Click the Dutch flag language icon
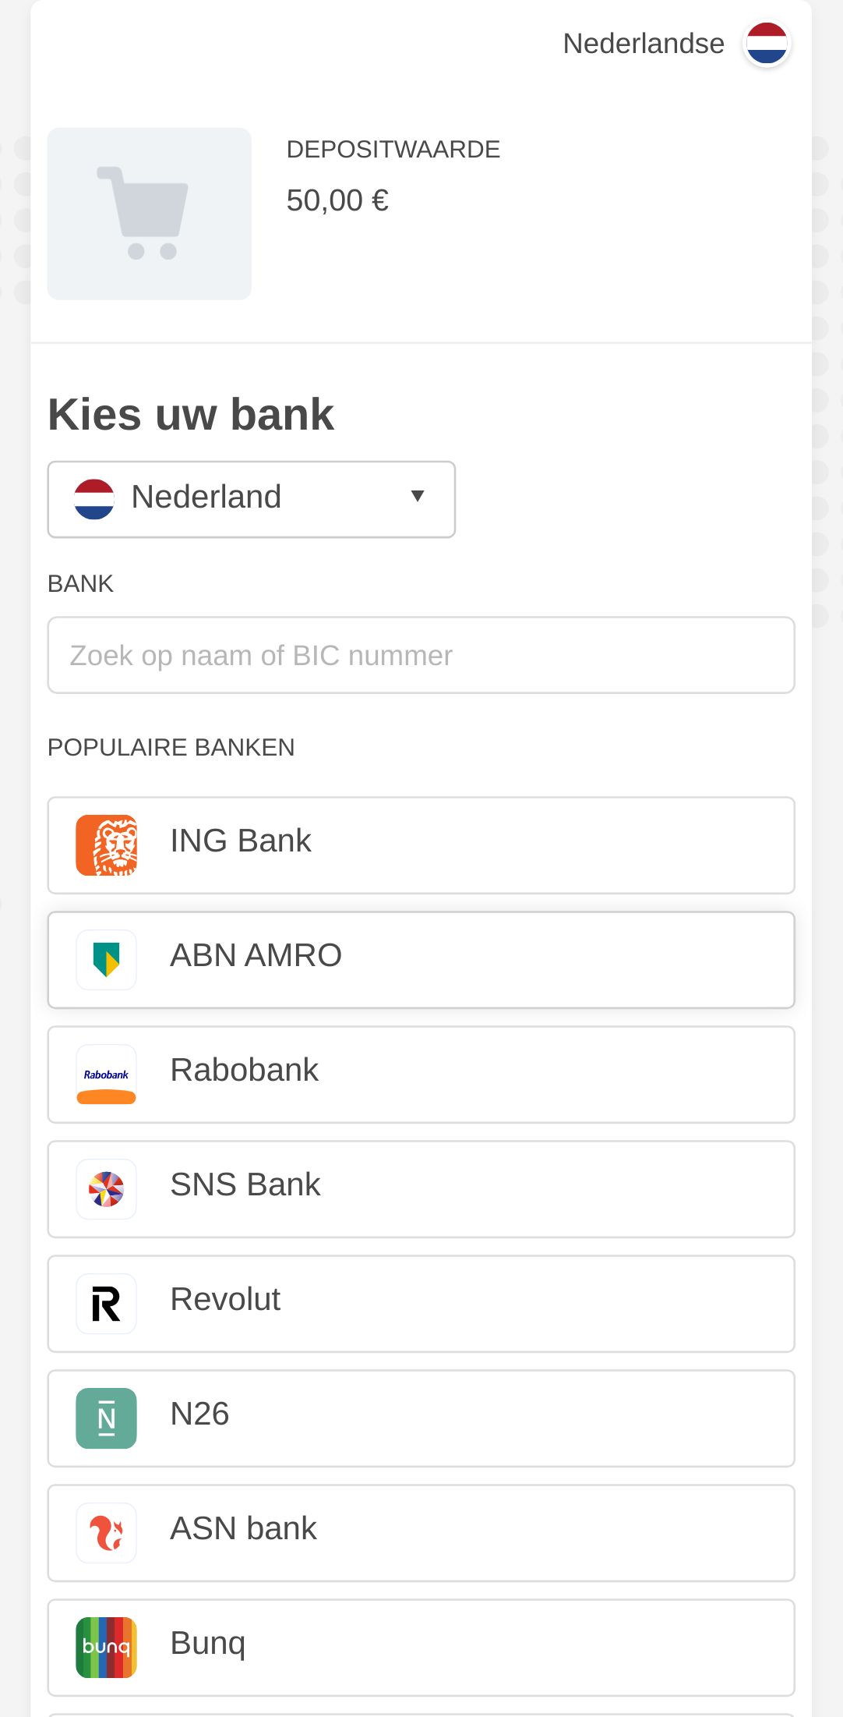Screen dimensions: 843x1717 [767, 44]
